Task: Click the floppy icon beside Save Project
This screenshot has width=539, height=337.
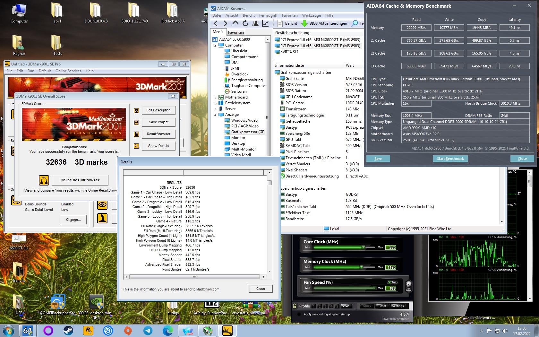Action: point(136,122)
